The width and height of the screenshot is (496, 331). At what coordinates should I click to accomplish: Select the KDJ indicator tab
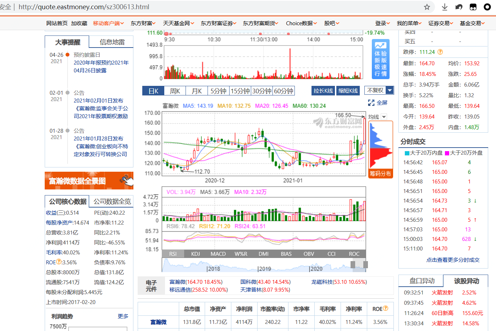tap(195, 254)
